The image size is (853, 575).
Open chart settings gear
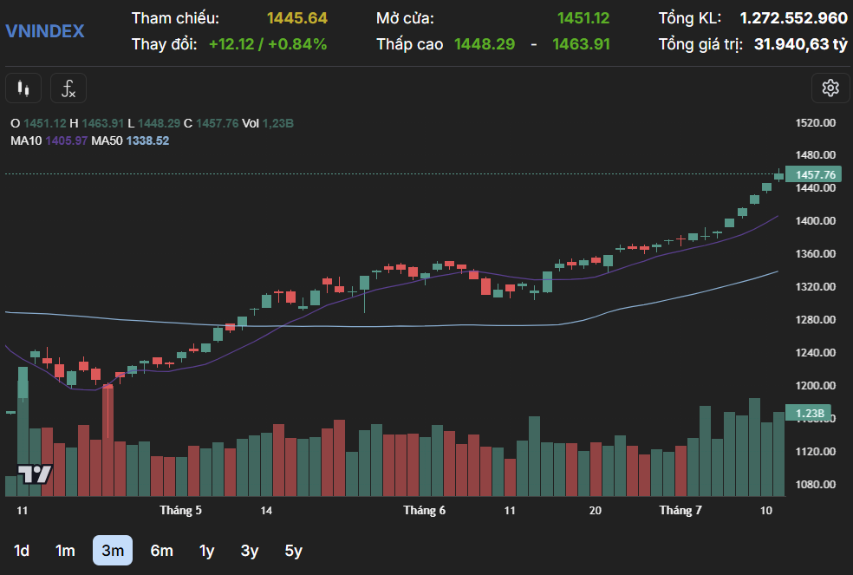pyautogui.click(x=830, y=88)
